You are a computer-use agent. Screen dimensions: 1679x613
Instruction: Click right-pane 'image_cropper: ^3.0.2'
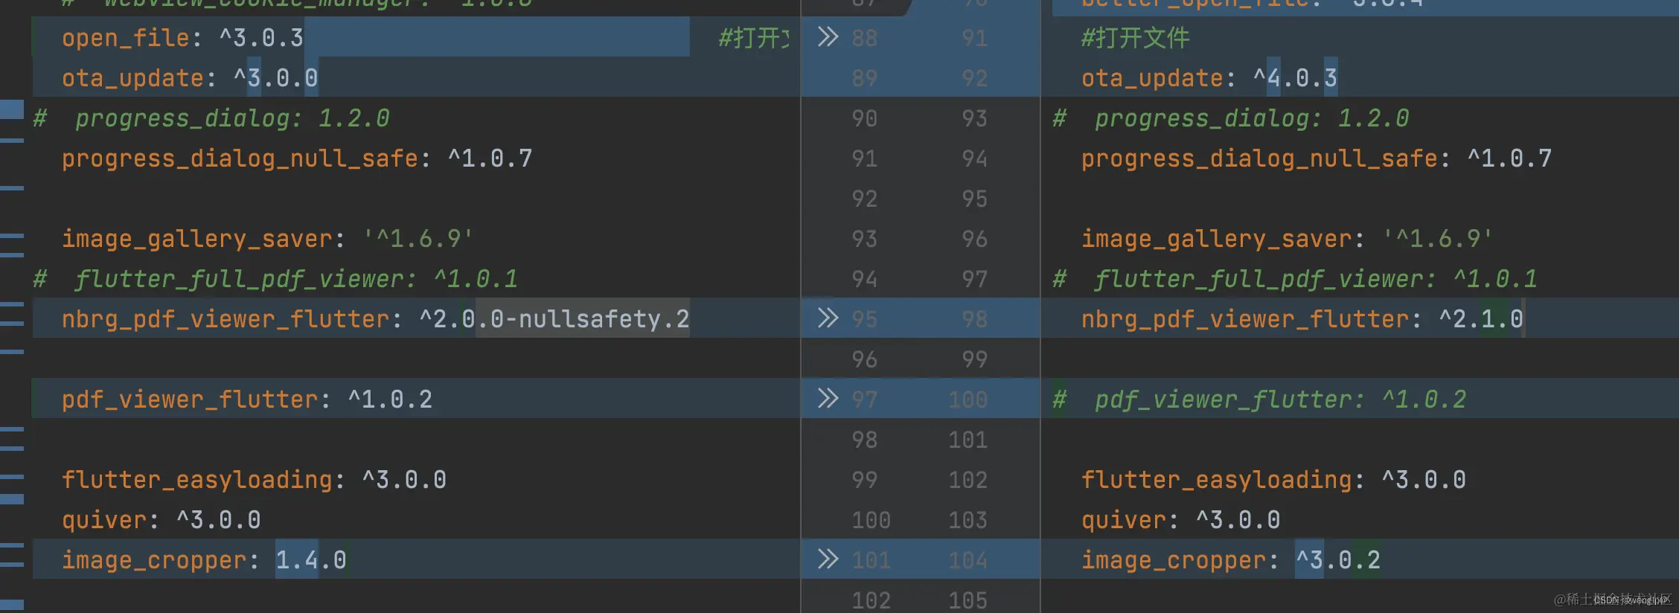(1231, 560)
